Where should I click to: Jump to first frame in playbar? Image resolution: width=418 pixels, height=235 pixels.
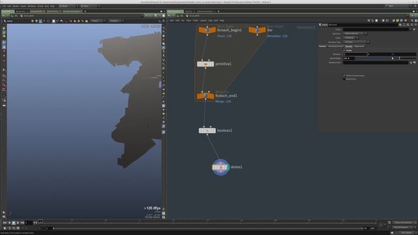[5, 223]
